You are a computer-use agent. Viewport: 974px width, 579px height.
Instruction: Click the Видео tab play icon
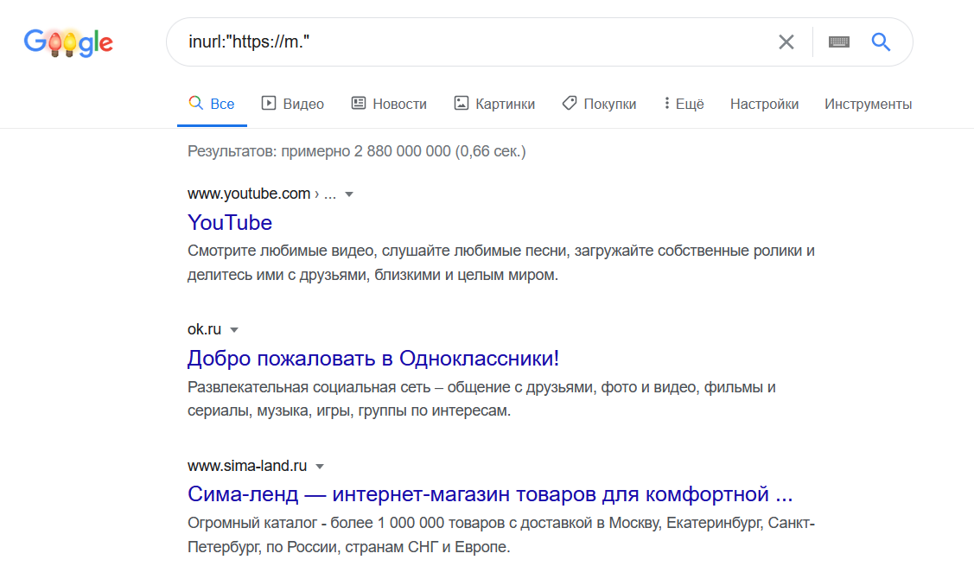(268, 104)
